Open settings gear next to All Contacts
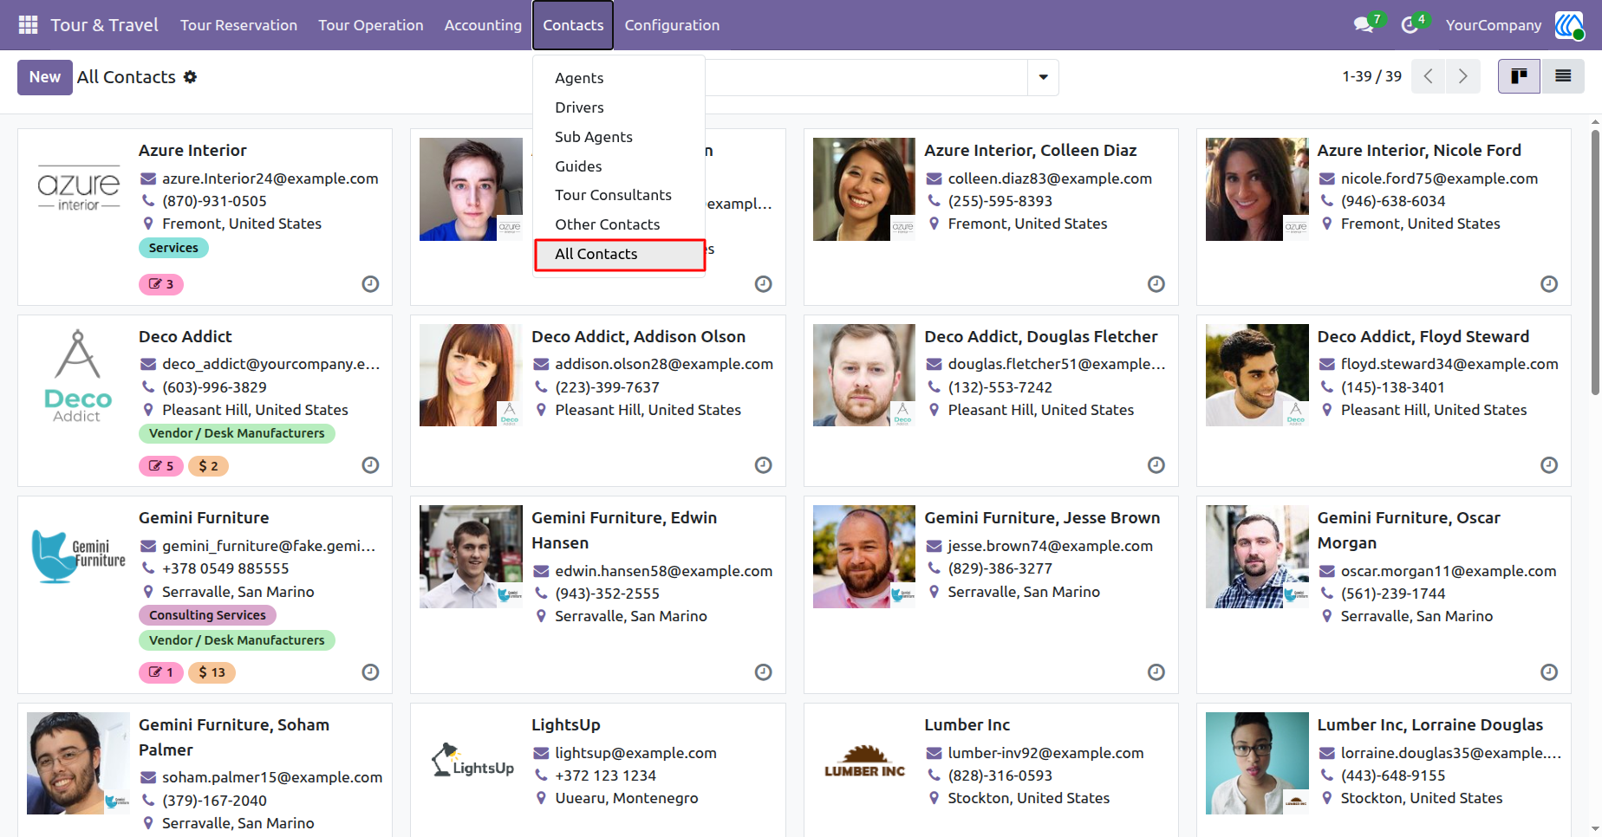This screenshot has height=837, width=1602. [x=190, y=77]
